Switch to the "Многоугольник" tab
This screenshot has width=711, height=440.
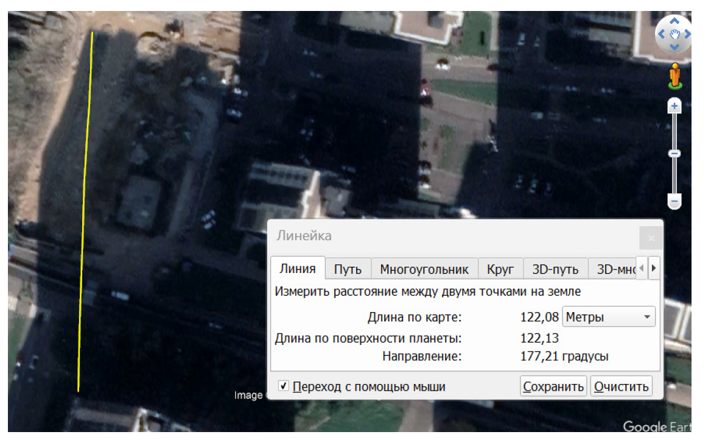tap(424, 269)
